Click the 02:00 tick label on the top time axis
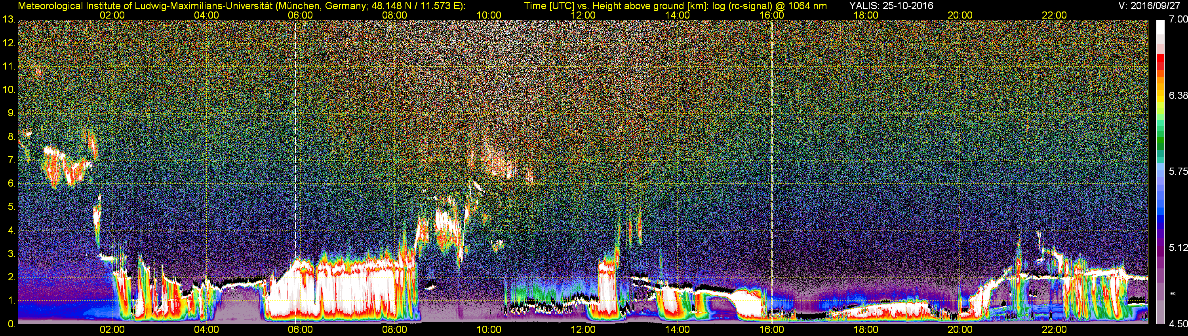The image size is (1188, 336). 112,15
